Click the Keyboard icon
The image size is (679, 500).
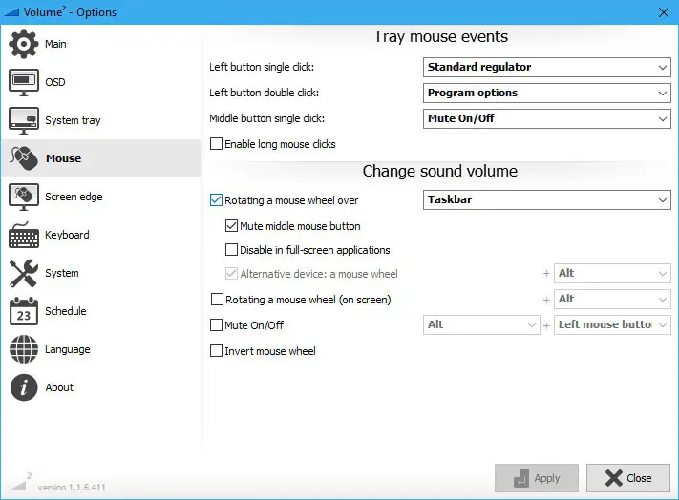coord(23,235)
